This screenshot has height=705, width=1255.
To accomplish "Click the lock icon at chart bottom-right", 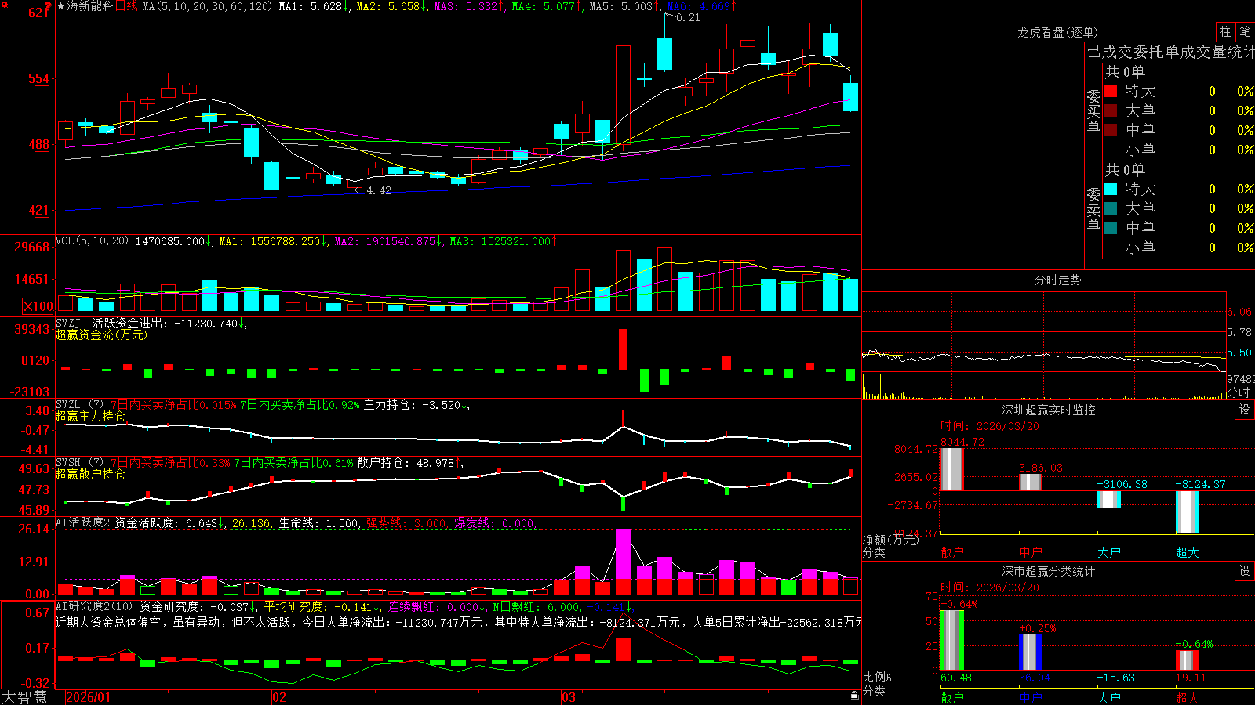I will 854,695.
